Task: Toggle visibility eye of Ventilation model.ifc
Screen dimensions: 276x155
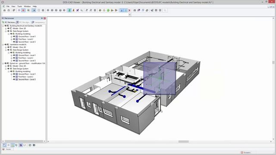Action: click(x=6, y=44)
